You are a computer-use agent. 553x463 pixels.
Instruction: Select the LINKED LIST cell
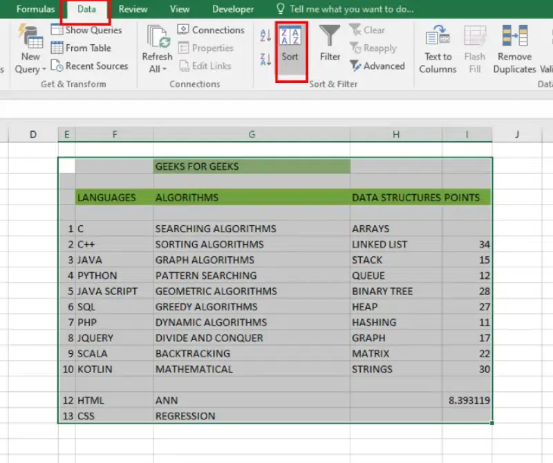[x=396, y=244]
